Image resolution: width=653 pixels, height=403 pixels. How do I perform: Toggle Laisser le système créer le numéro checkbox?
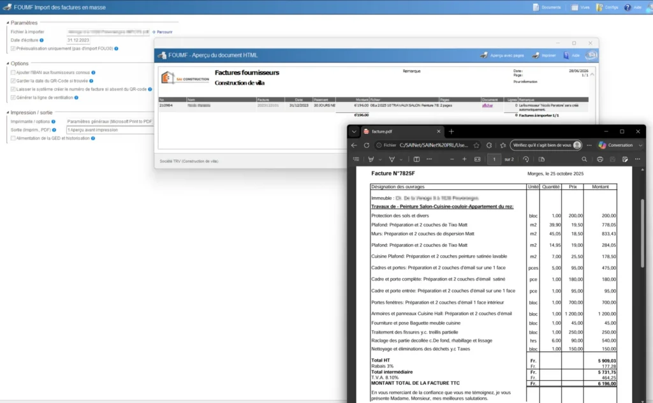(13, 89)
